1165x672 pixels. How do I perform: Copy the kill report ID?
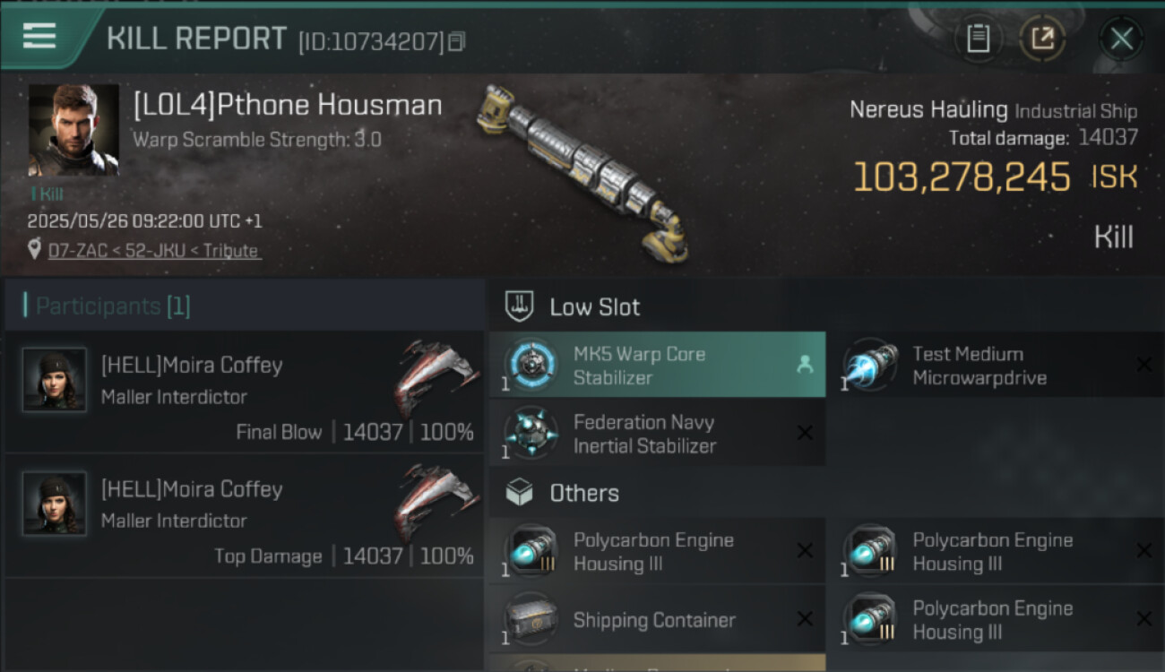click(x=457, y=41)
